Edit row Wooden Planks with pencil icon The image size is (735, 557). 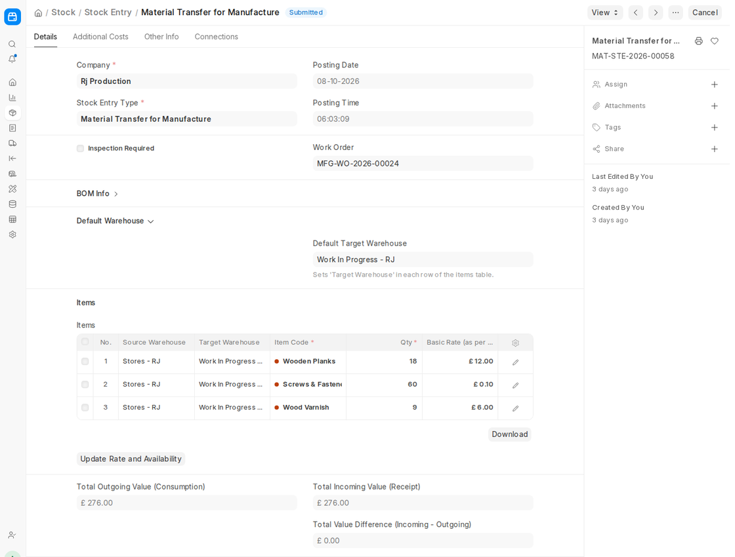[x=516, y=362]
